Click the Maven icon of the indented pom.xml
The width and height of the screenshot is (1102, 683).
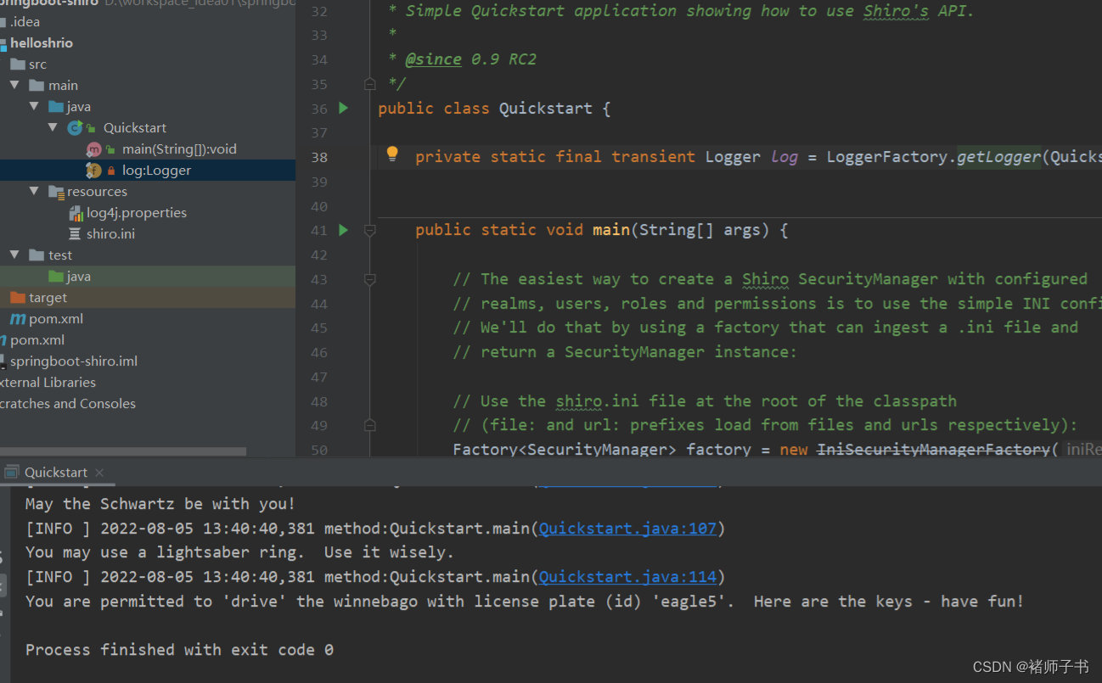coord(18,318)
